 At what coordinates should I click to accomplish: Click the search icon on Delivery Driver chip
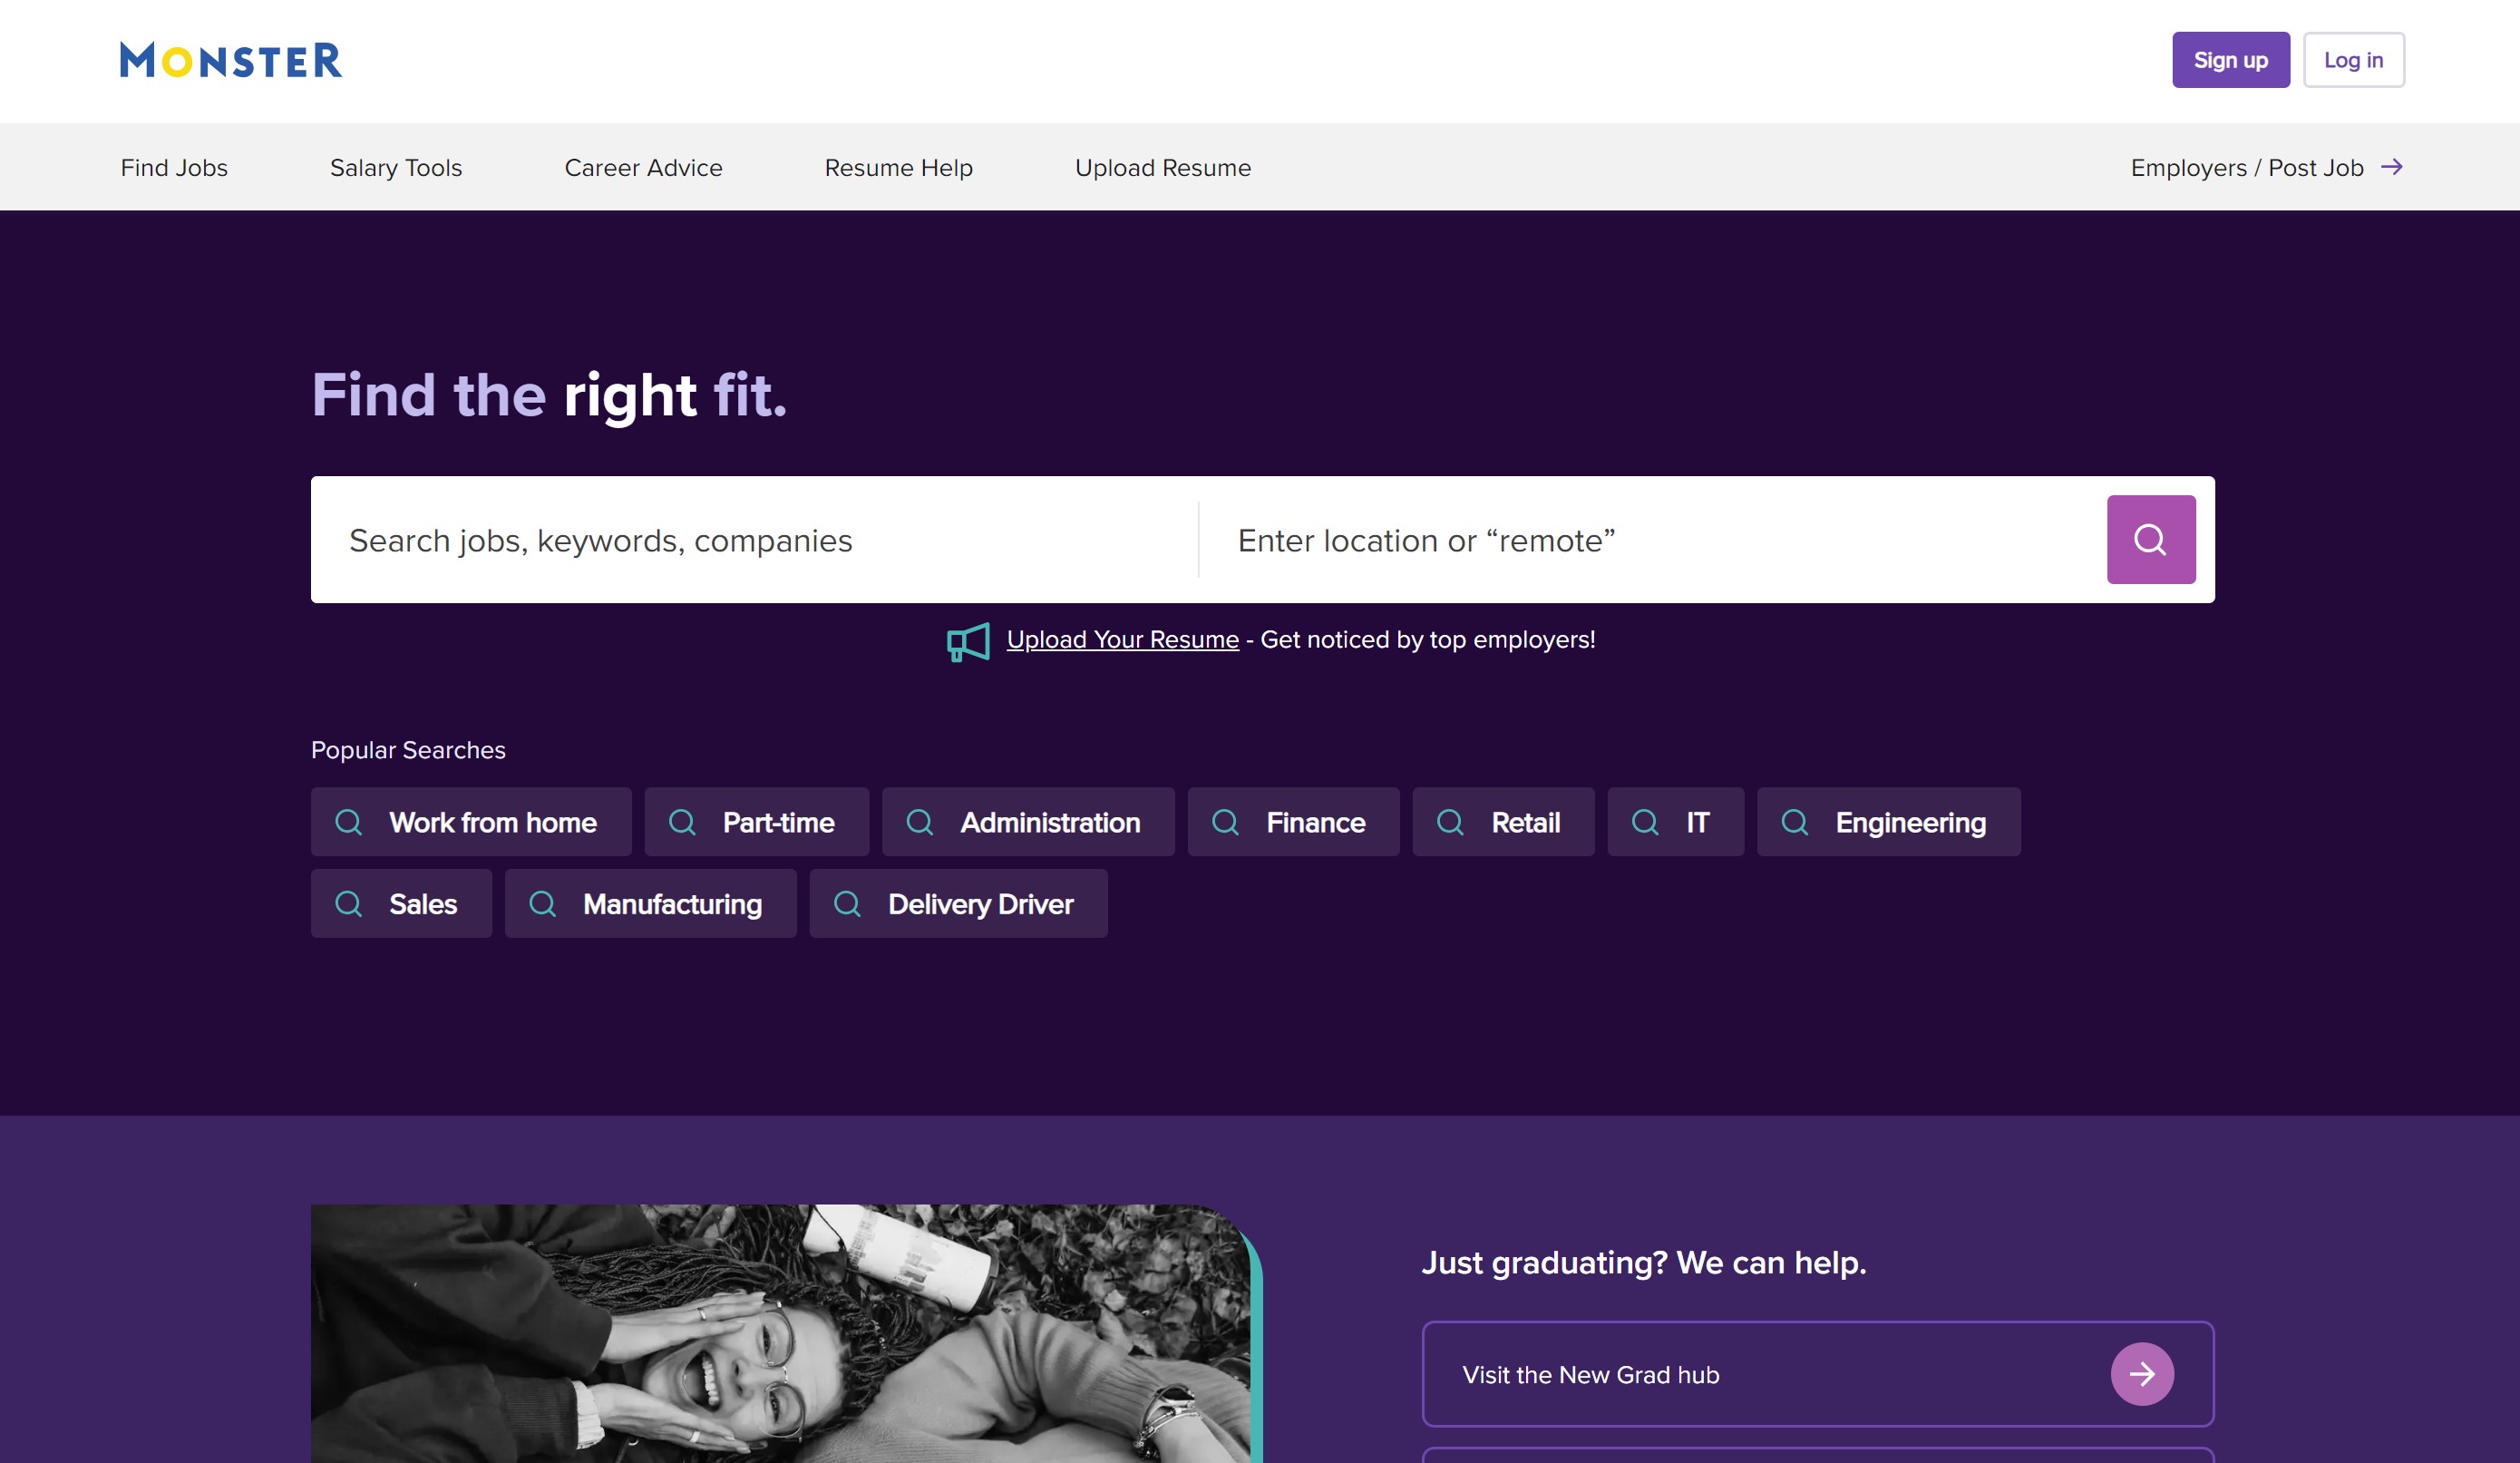pos(847,904)
